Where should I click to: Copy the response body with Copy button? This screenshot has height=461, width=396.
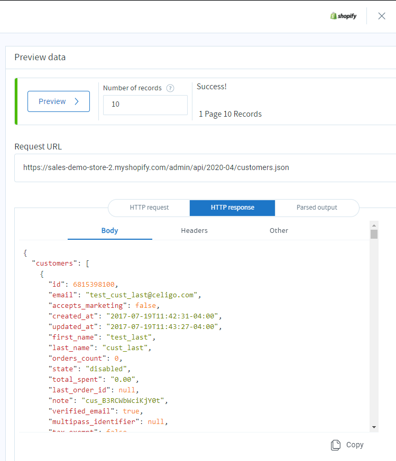pos(347,445)
